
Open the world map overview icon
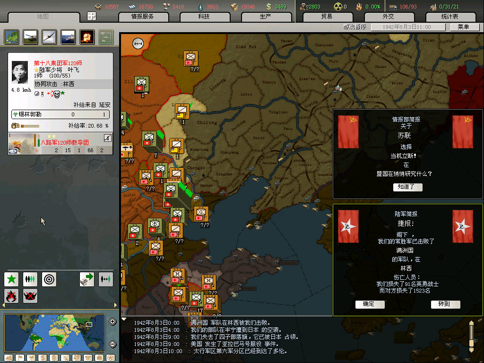coord(11,37)
